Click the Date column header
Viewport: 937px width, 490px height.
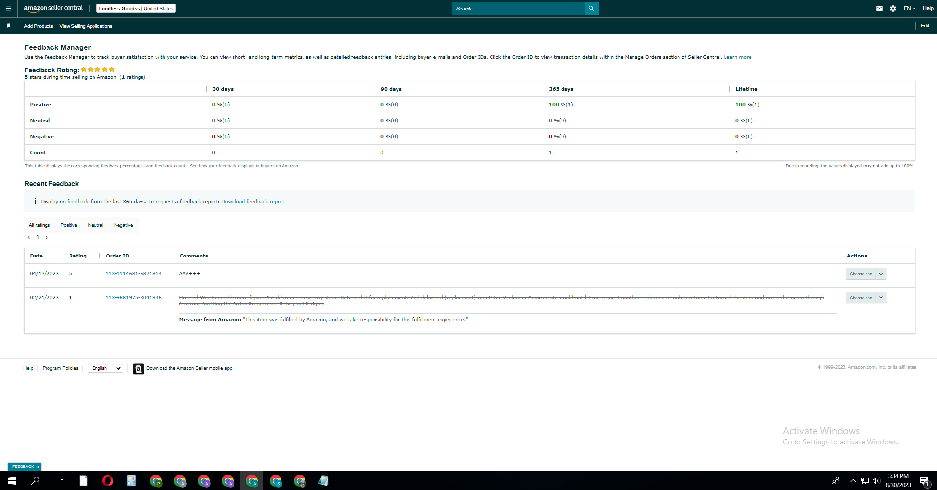click(36, 256)
